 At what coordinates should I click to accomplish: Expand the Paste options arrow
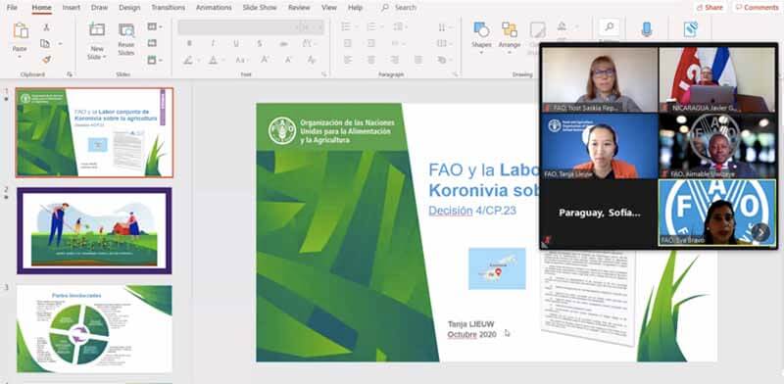(20, 57)
